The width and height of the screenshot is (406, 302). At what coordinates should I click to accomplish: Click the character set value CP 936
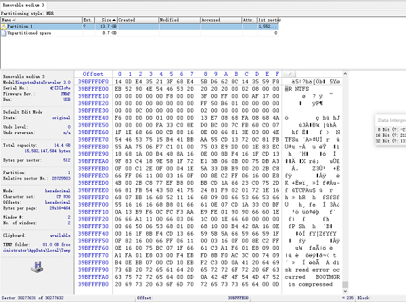click(x=64, y=196)
